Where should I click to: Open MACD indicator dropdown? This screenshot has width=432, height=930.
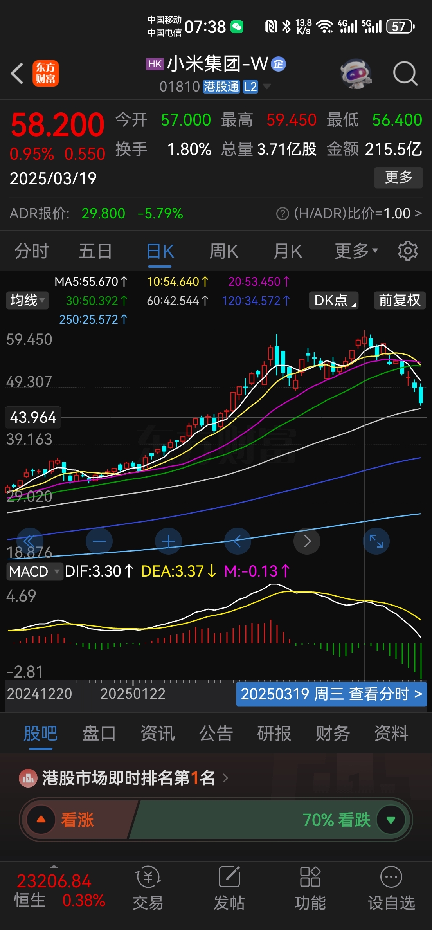point(34,571)
